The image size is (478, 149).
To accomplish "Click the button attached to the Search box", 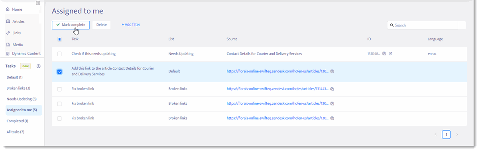I will (x=462, y=25).
